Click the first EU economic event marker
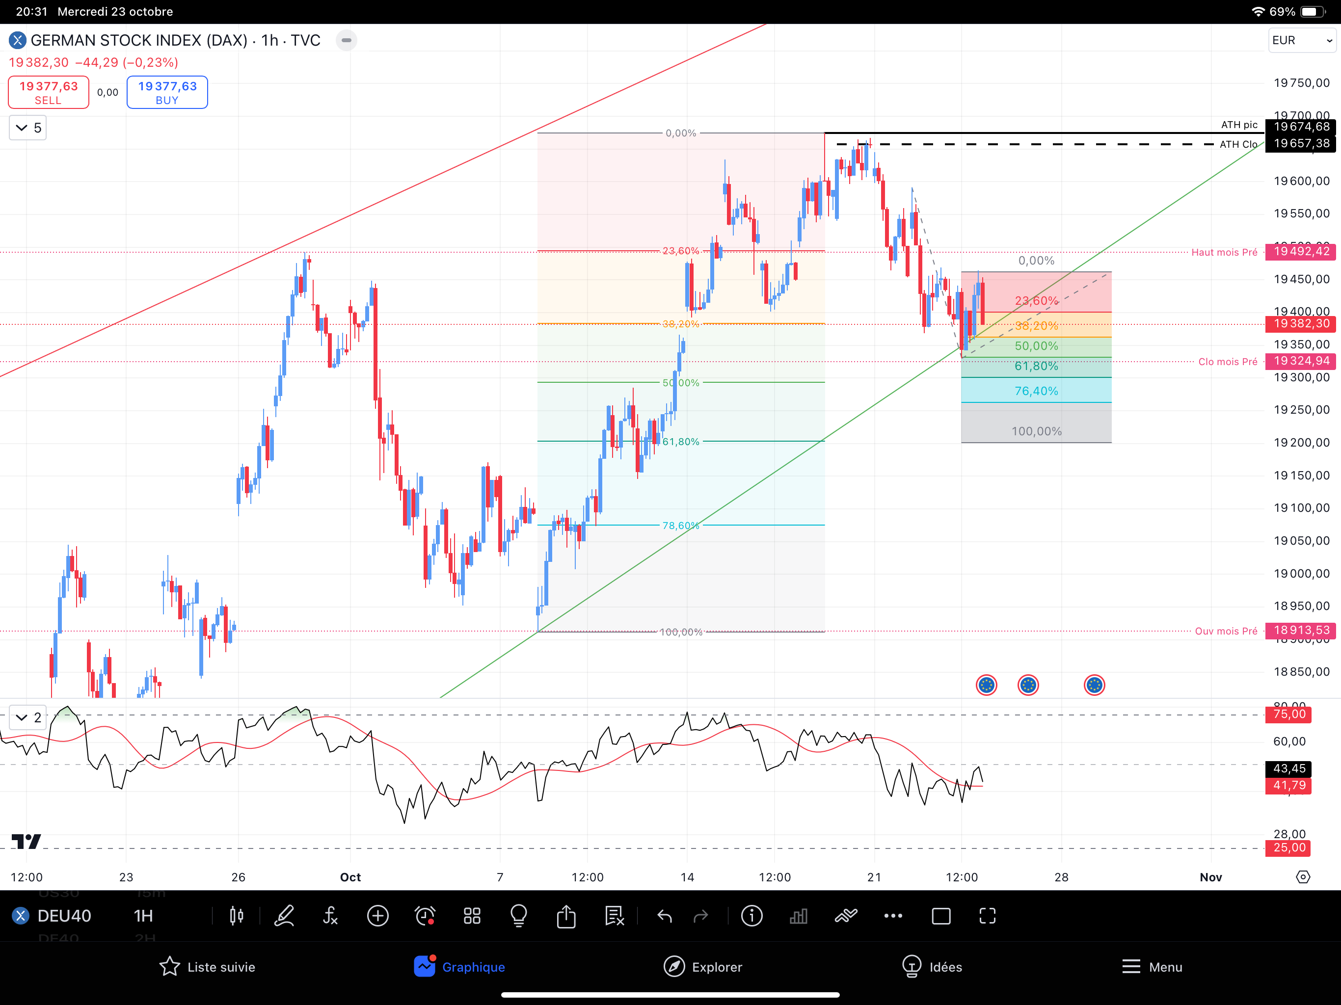 pyautogui.click(x=986, y=685)
